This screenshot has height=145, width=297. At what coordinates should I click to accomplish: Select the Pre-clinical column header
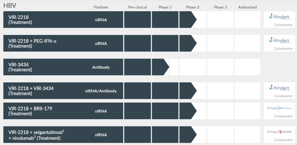tap(137, 7)
